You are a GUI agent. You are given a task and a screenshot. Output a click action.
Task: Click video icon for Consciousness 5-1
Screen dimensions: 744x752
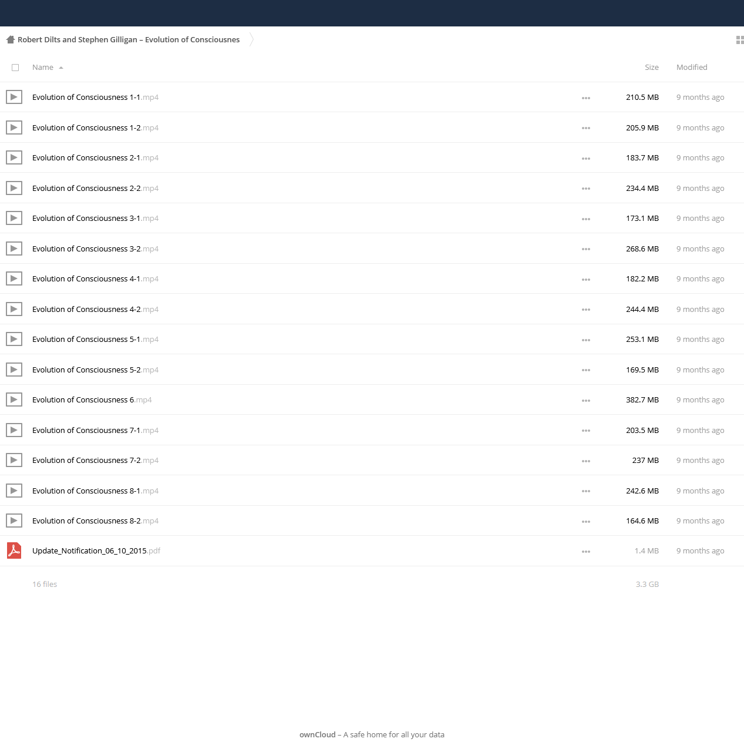14,339
